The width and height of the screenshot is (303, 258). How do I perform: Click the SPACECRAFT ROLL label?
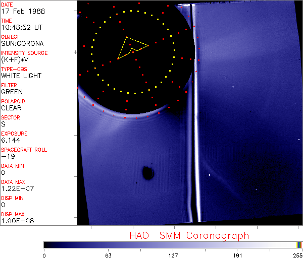23,150
